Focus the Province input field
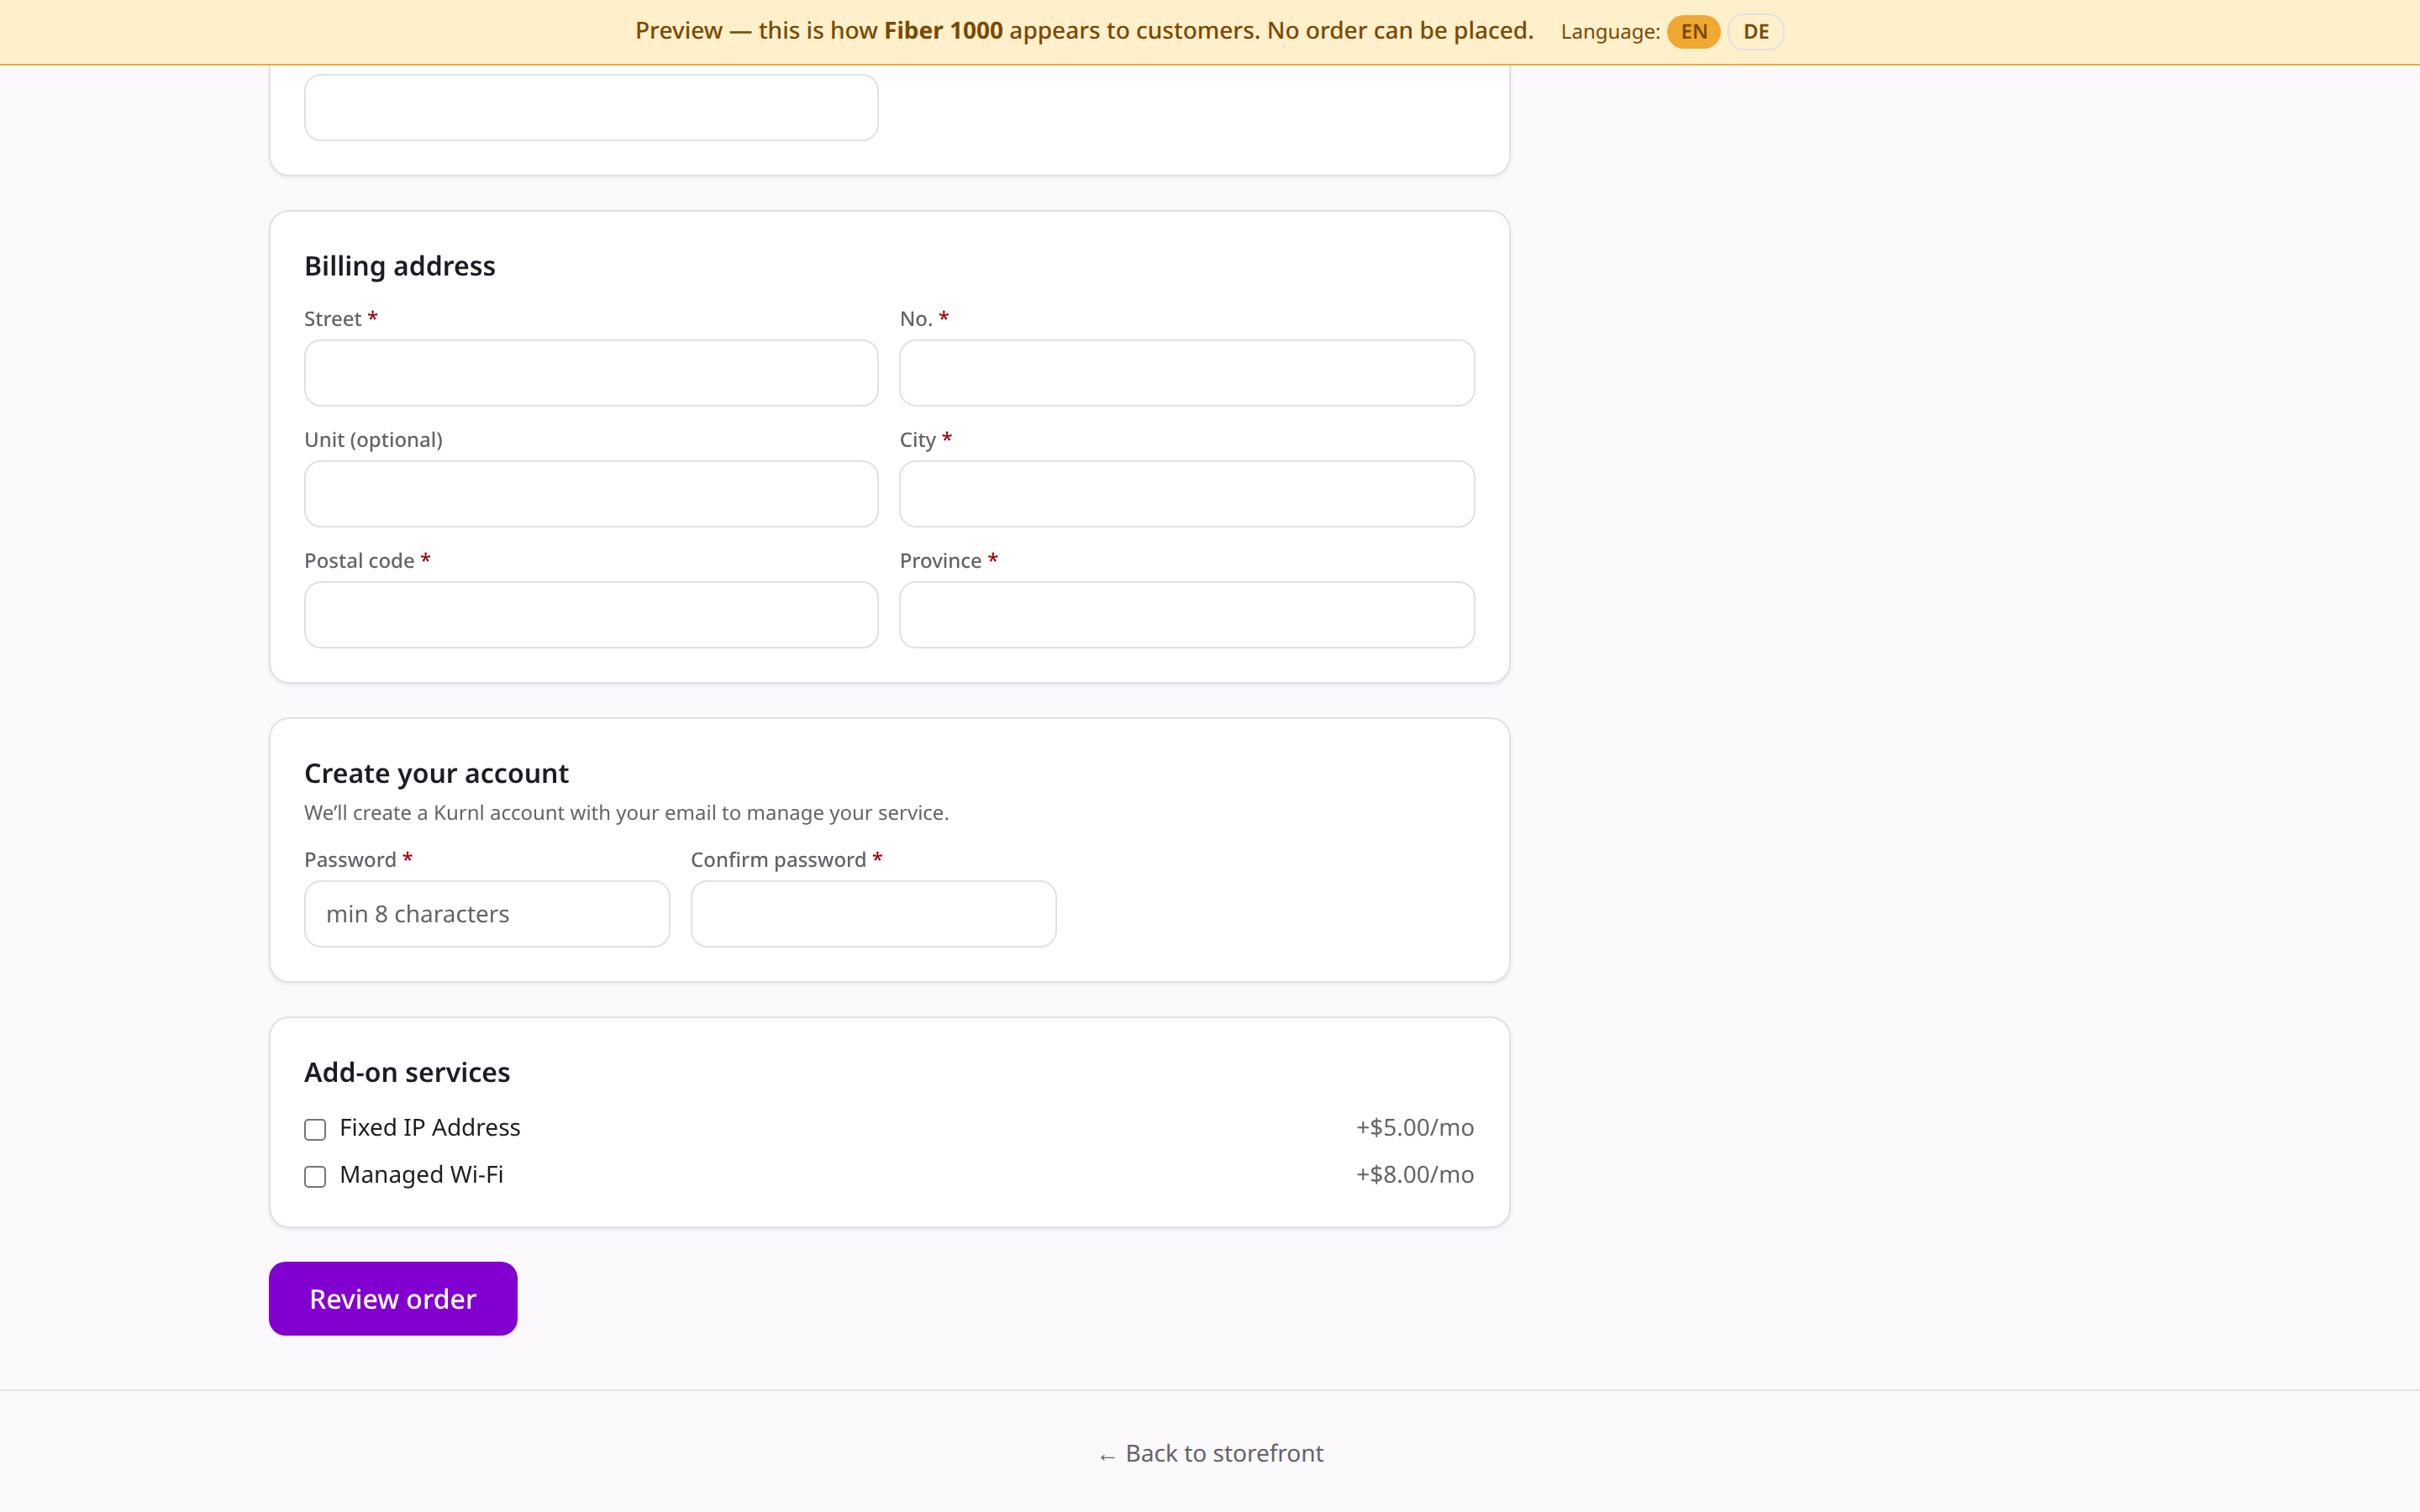Image resolution: width=2420 pixels, height=1512 pixels. tap(1187, 615)
